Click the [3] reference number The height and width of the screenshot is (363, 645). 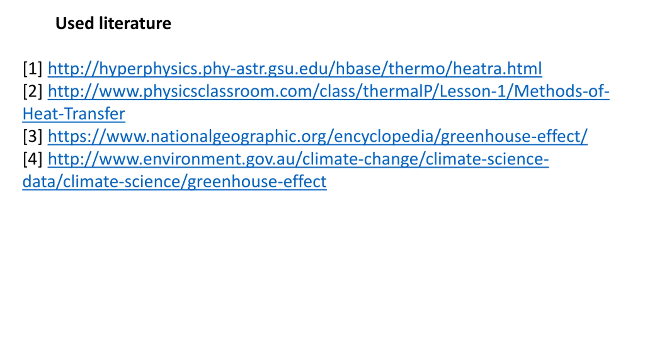point(33,136)
